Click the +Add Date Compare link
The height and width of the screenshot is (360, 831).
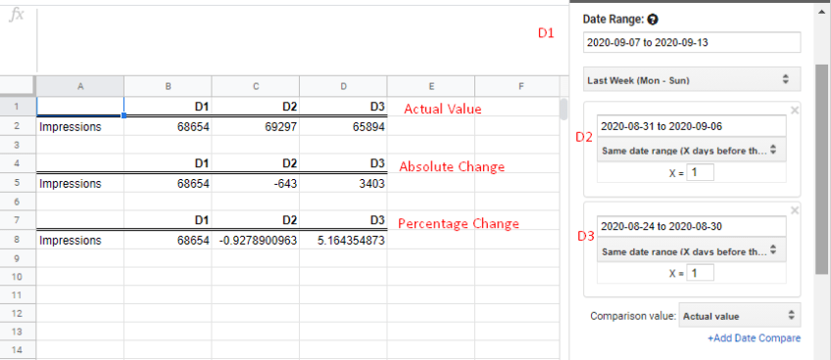coord(755,337)
